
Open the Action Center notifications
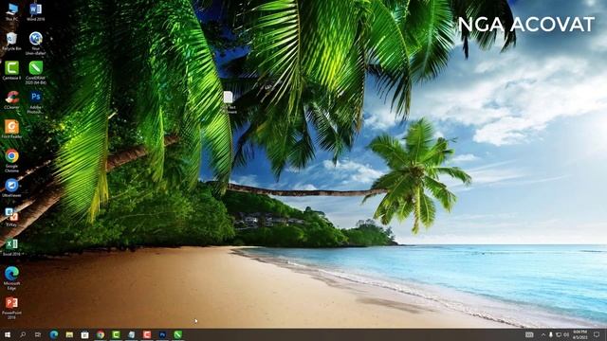click(597, 334)
